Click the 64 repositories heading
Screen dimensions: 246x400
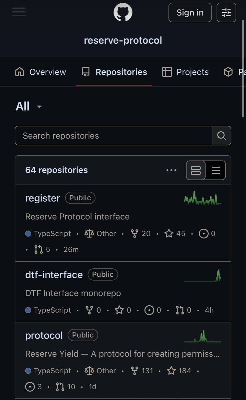57,170
